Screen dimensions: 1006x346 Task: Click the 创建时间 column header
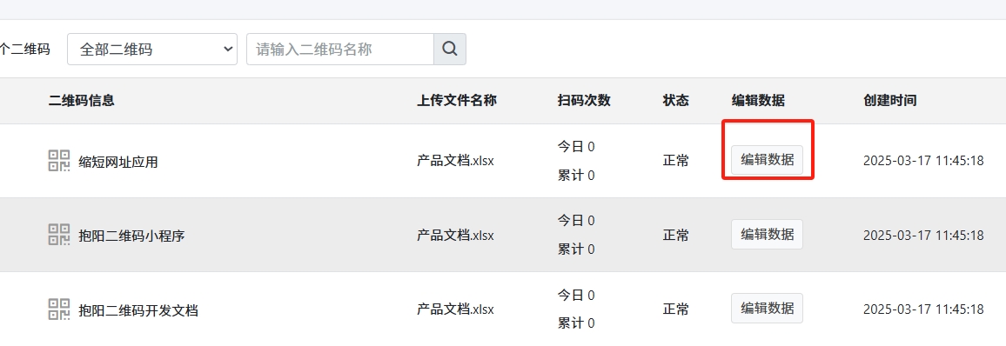click(890, 101)
